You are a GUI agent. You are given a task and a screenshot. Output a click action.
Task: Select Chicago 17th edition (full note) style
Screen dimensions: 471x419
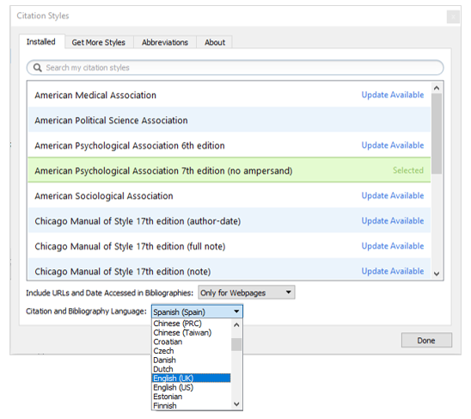coord(229,246)
